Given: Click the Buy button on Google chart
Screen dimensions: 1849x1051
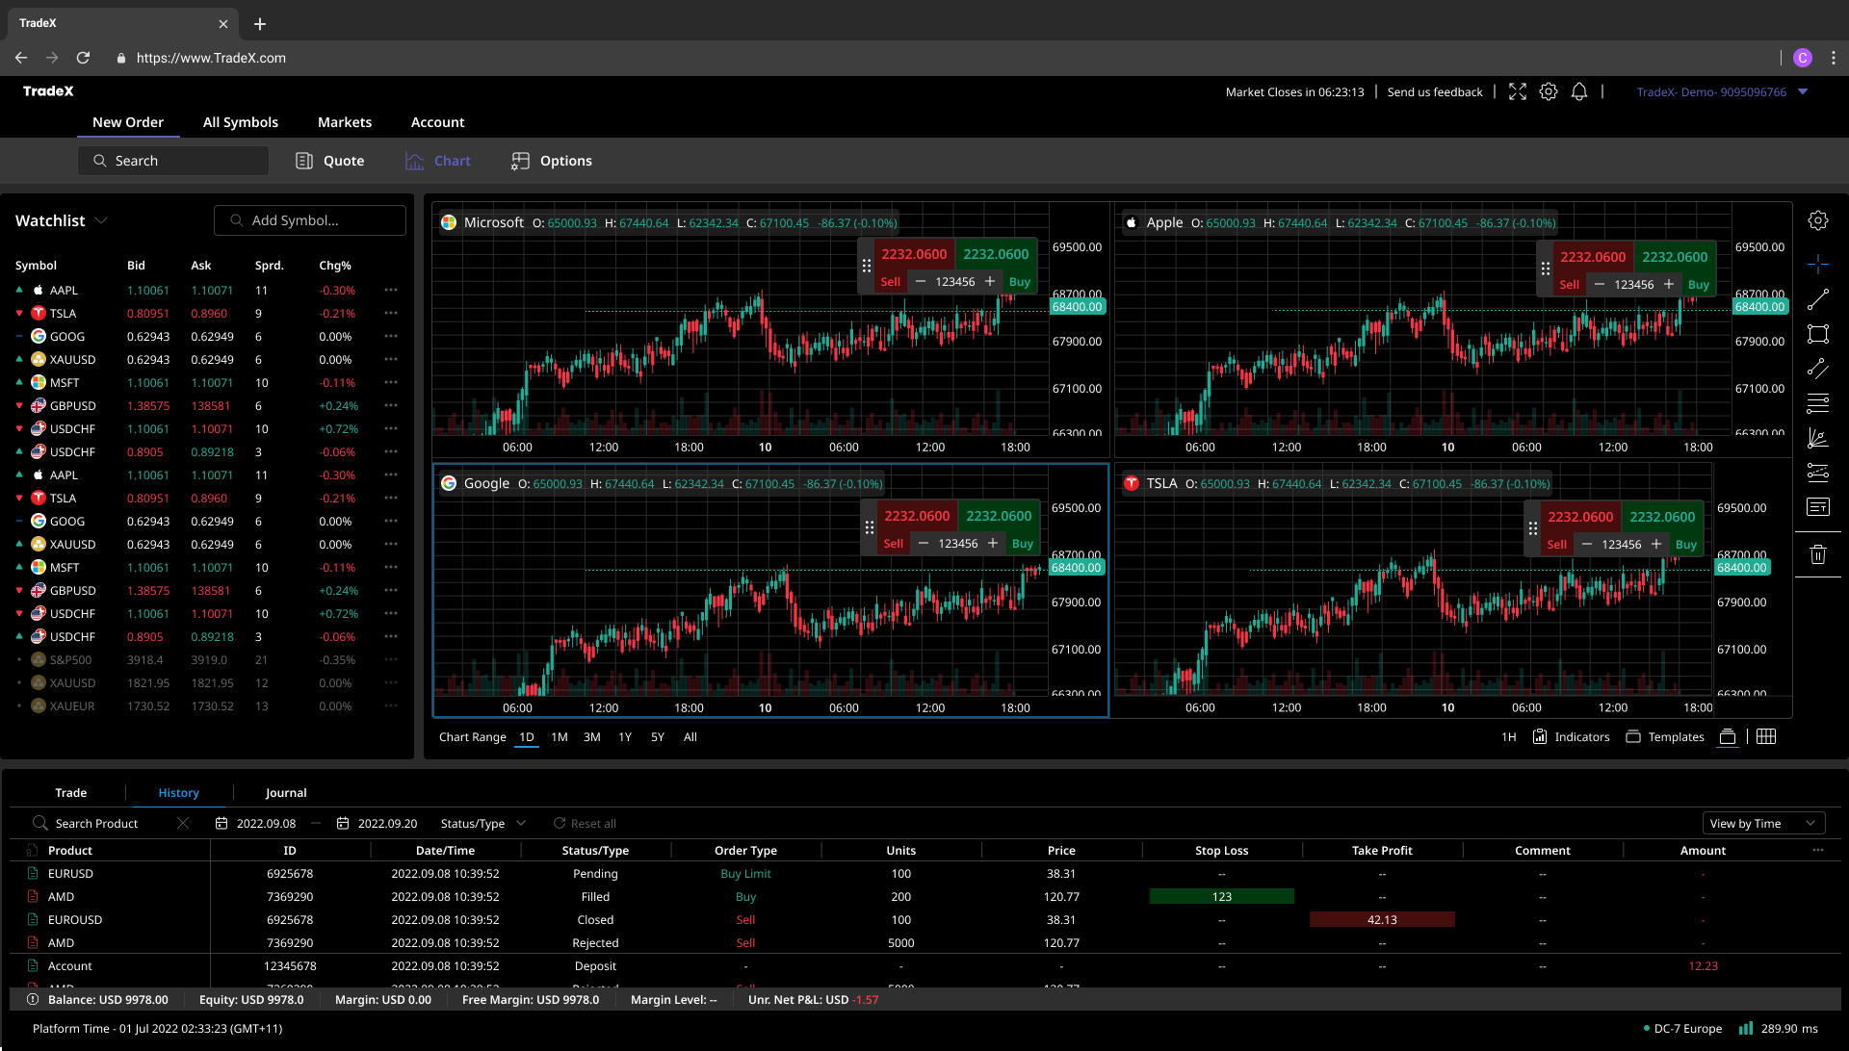Looking at the screenshot, I should click(1022, 543).
